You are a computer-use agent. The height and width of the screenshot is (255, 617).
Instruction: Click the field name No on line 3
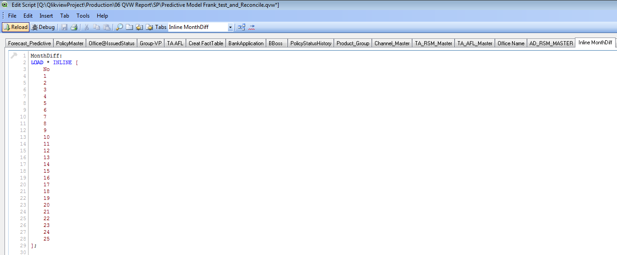(47, 69)
